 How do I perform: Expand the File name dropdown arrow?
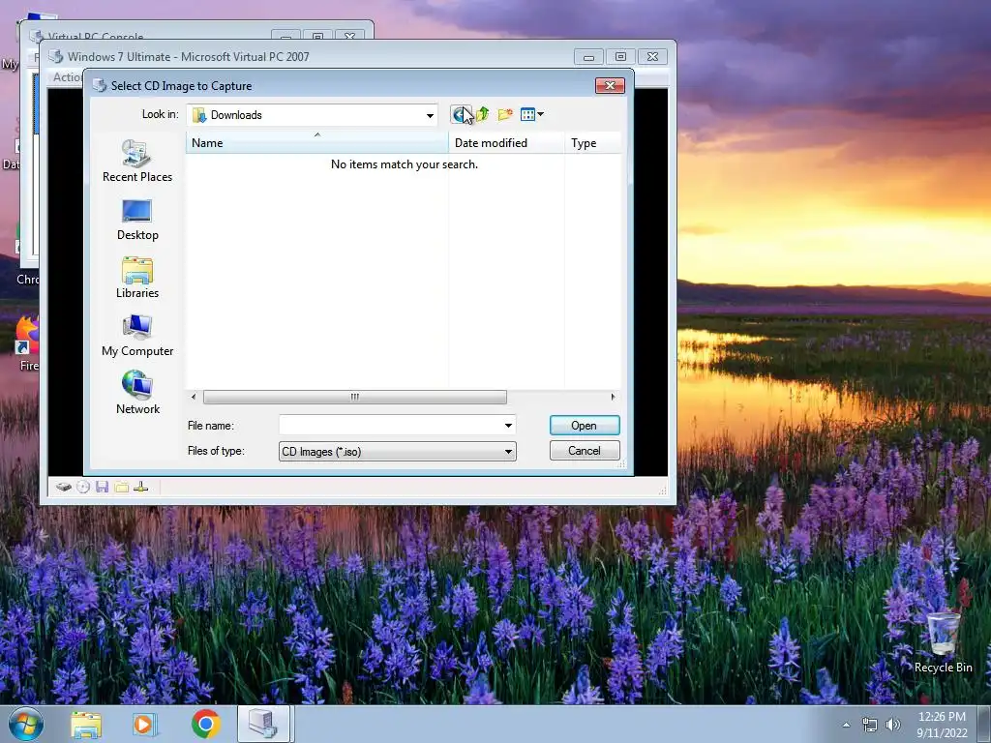pos(508,426)
